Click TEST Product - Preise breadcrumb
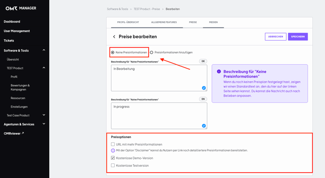The image size is (325, 178). coord(147,9)
